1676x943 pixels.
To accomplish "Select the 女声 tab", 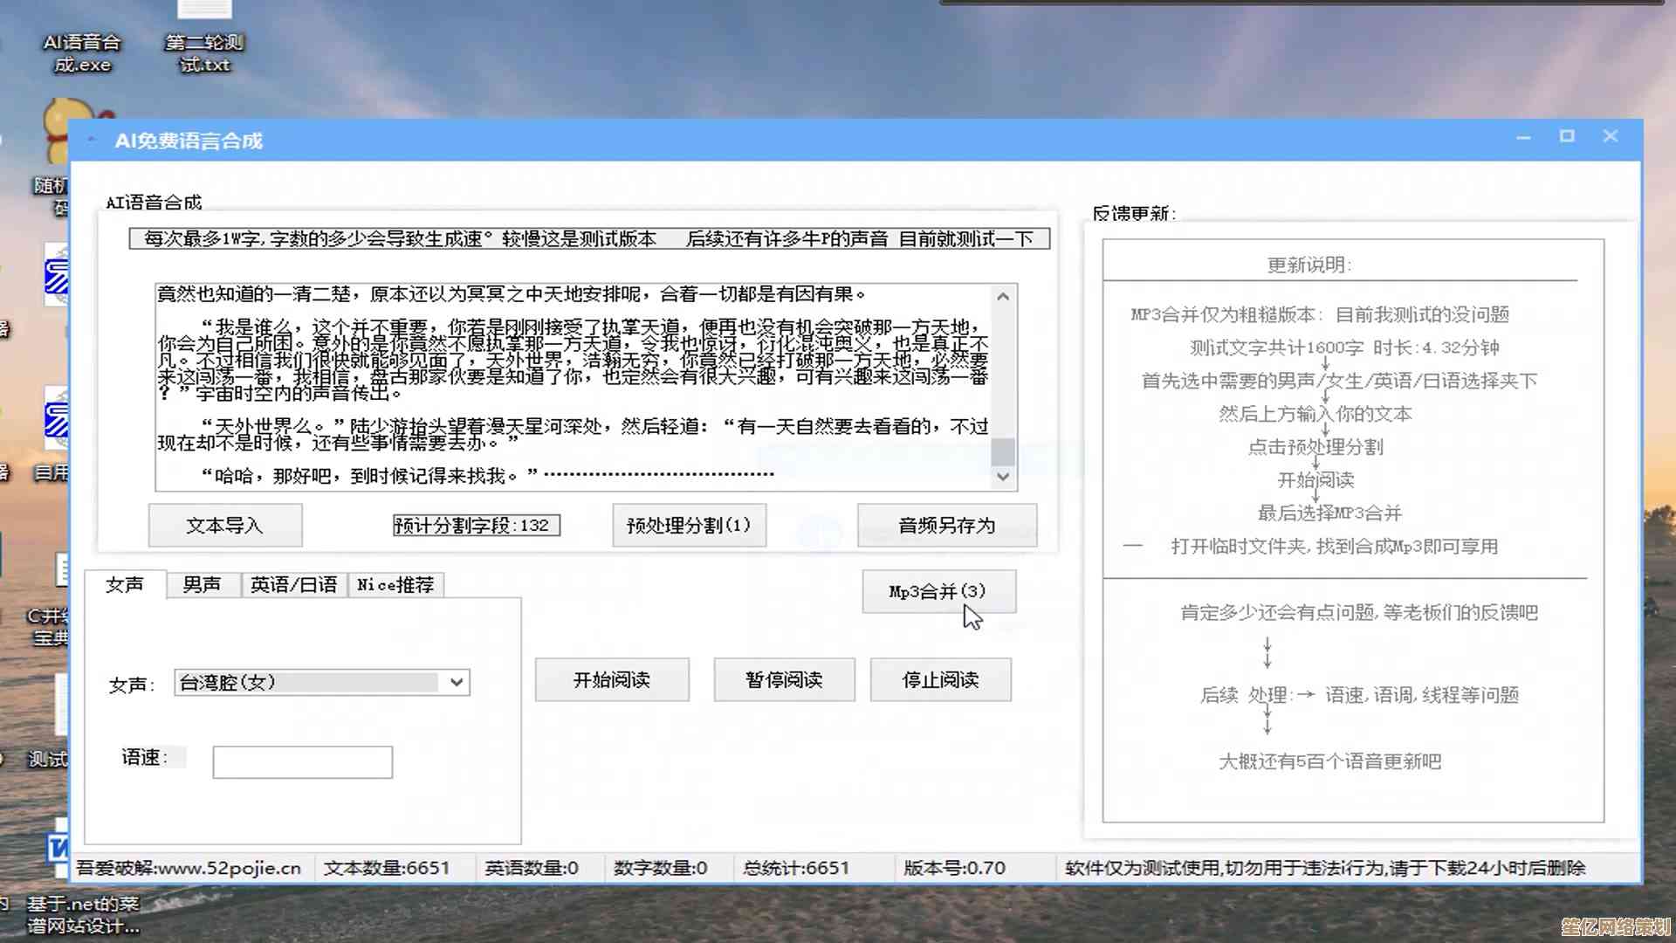I will 124,584.
